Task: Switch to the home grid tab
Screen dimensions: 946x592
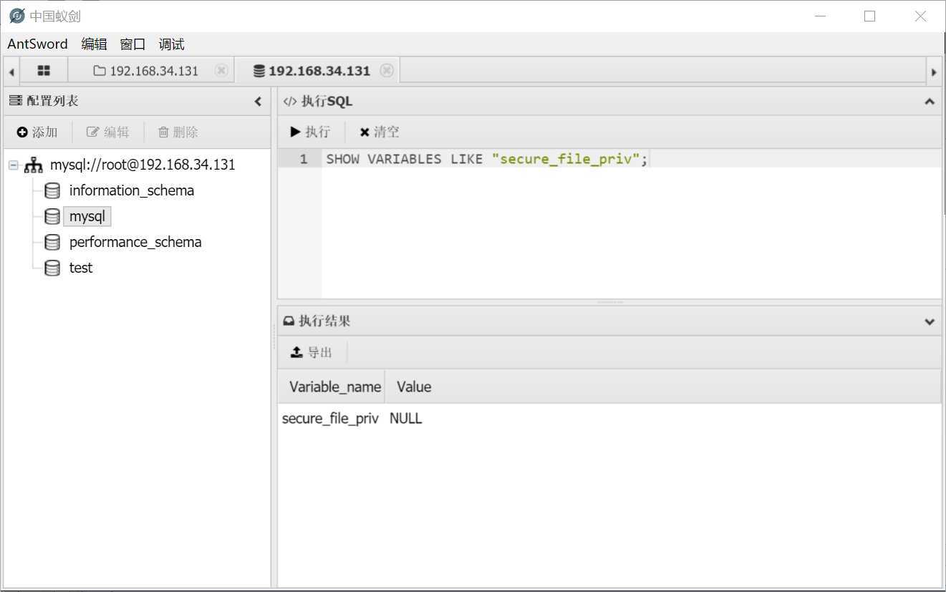Action: [x=44, y=70]
